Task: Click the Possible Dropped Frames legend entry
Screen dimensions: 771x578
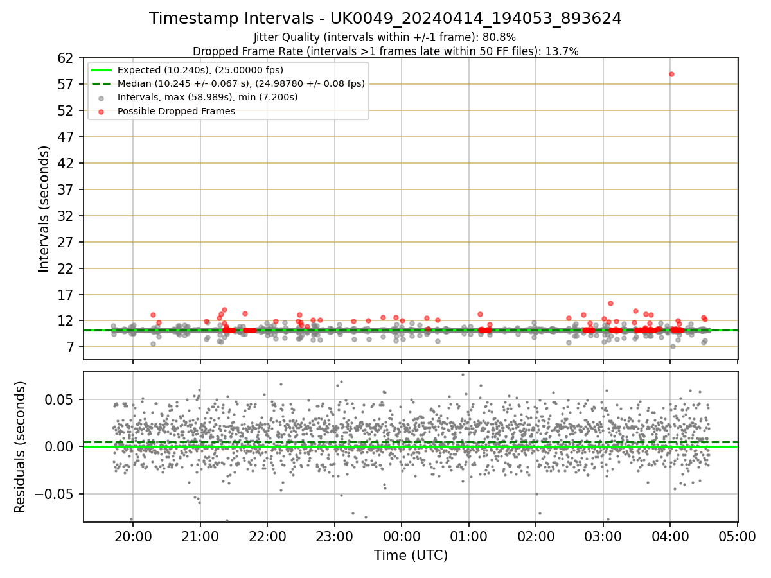Action: click(176, 111)
